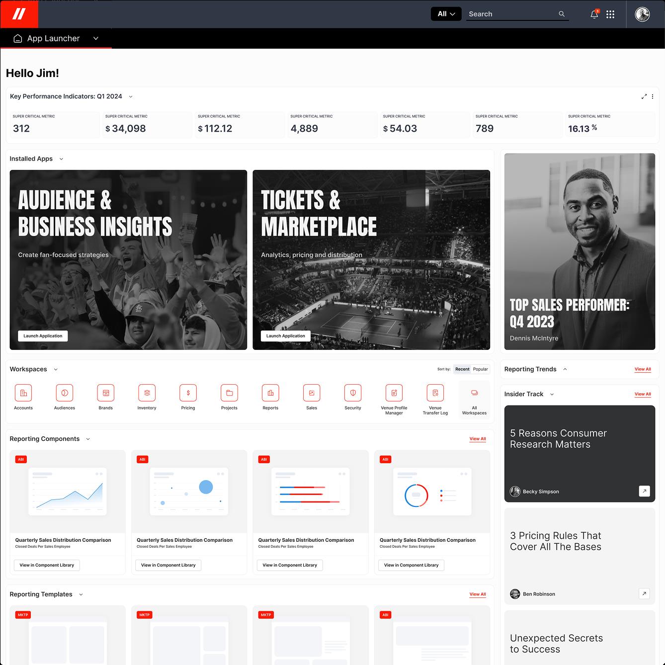Open Venue Transfer Log workspace
The height and width of the screenshot is (665, 665).
click(x=435, y=399)
